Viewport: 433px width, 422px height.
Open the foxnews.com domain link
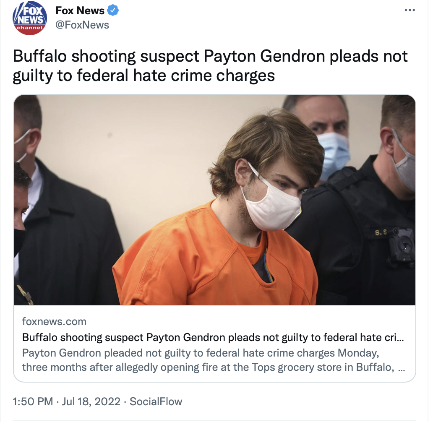(54, 321)
